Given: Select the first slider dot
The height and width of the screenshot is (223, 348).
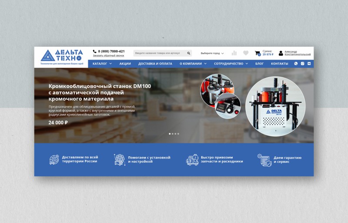Looking at the screenshot, I should point(170,134).
